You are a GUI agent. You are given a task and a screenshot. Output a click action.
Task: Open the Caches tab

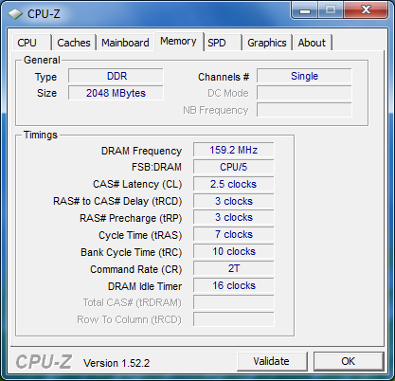pos(74,43)
